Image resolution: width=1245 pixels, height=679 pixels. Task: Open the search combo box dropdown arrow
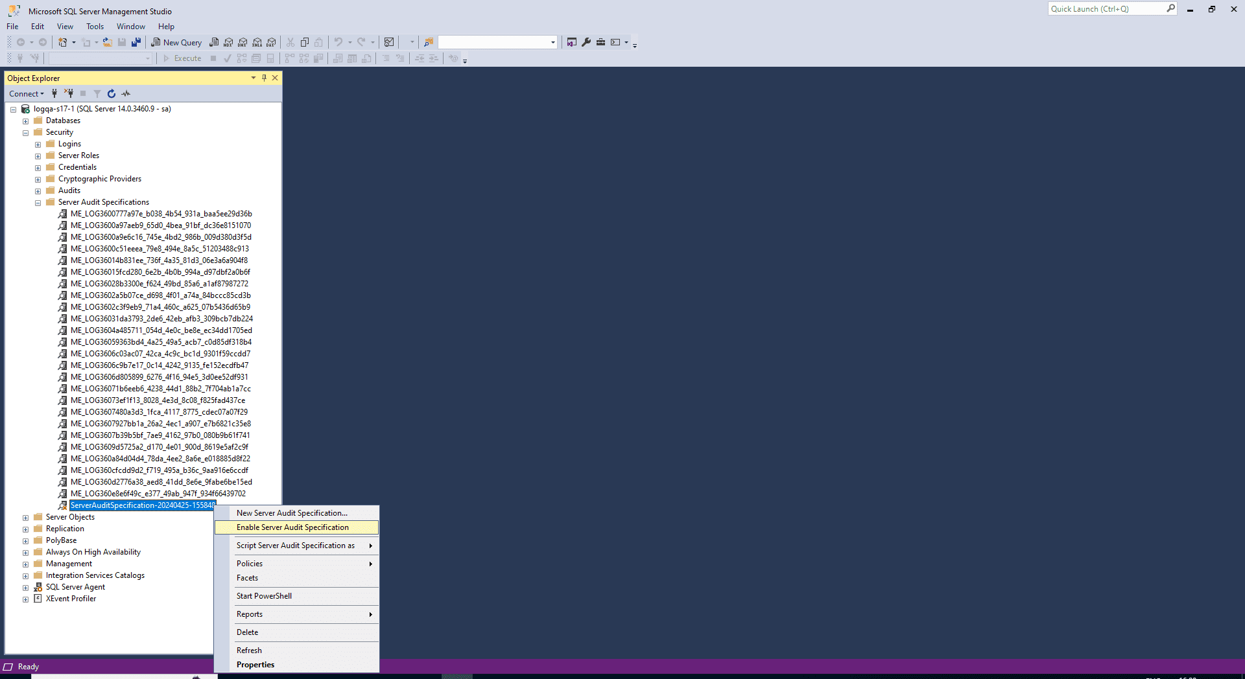point(553,42)
